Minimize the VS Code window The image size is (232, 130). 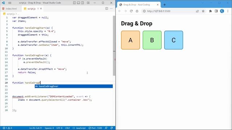(95, 3)
